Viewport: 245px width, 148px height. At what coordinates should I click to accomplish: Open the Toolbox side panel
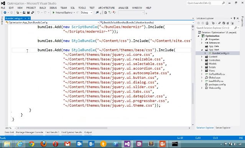point(2,20)
